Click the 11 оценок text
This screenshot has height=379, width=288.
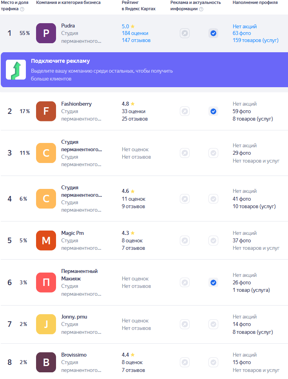(133, 199)
